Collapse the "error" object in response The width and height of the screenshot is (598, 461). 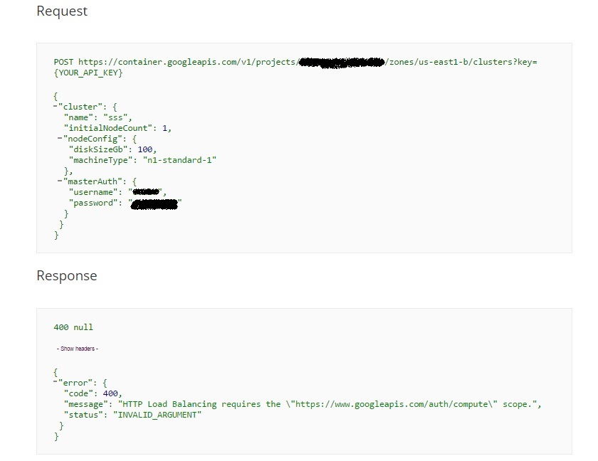click(x=56, y=383)
